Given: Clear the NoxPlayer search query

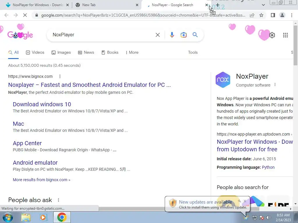Looking at the screenshot, I should pyautogui.click(x=157, y=35).
